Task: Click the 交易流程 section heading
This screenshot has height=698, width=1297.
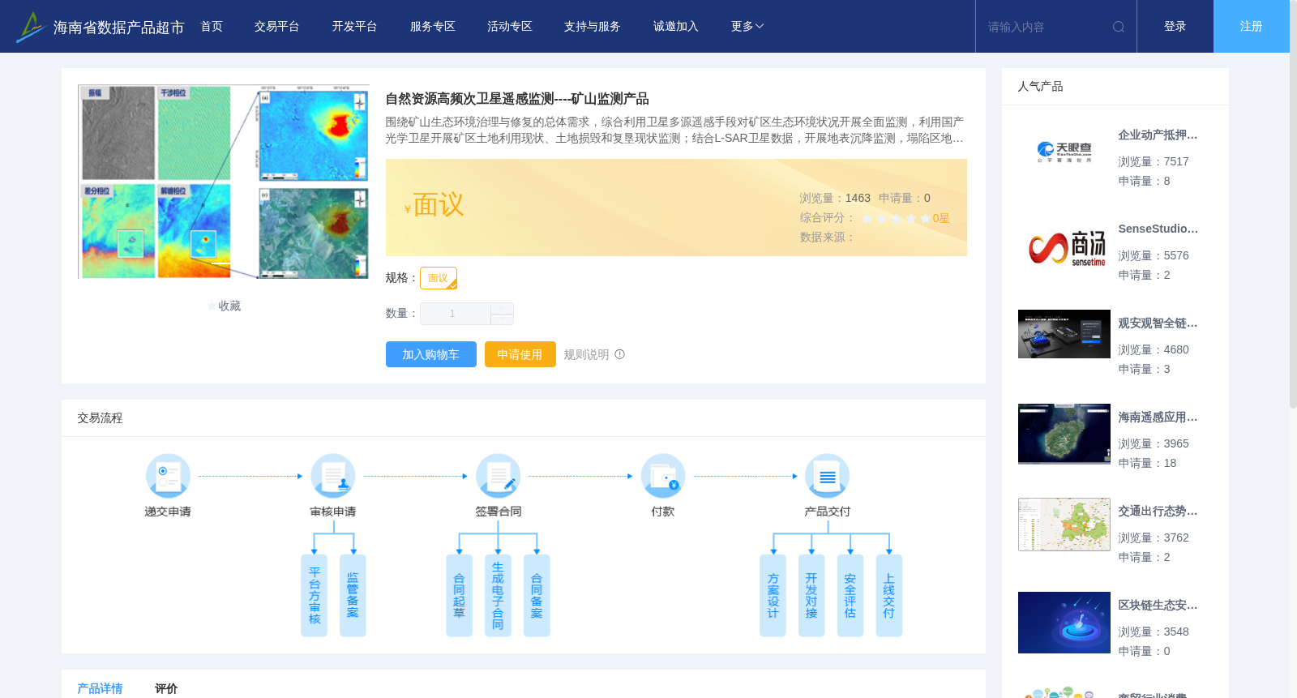Action: 100,418
